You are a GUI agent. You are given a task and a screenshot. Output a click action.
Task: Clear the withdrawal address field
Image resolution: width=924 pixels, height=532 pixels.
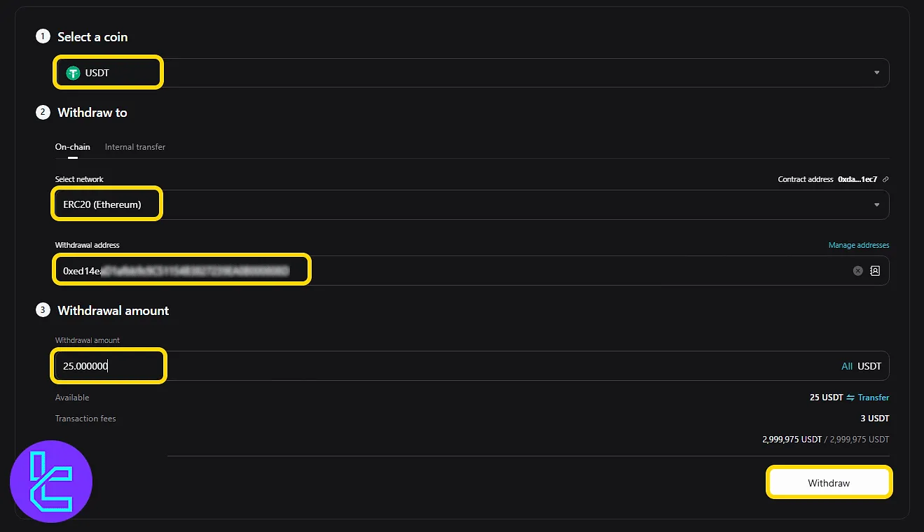(x=857, y=271)
